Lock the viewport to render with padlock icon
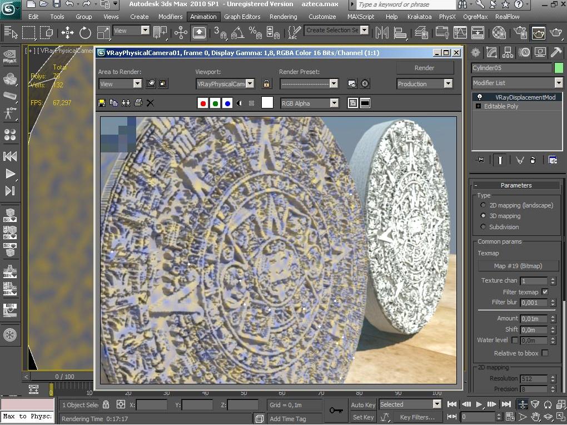Viewport: 567px width, 425px height. (266, 83)
